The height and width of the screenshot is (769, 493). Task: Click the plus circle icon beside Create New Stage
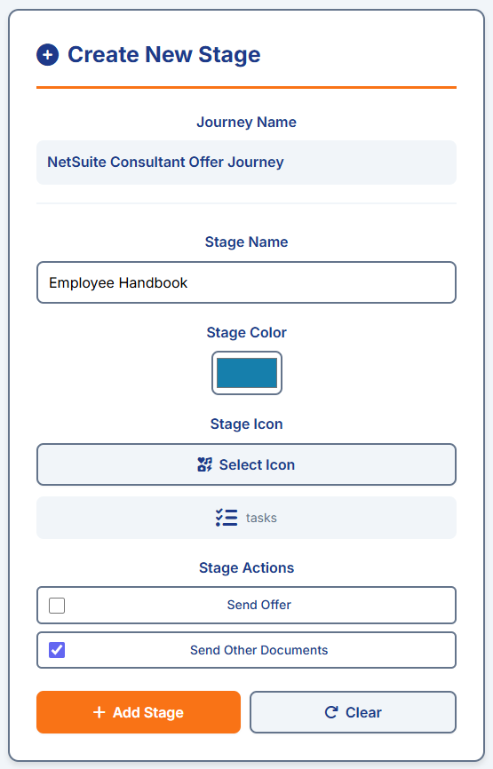48,54
